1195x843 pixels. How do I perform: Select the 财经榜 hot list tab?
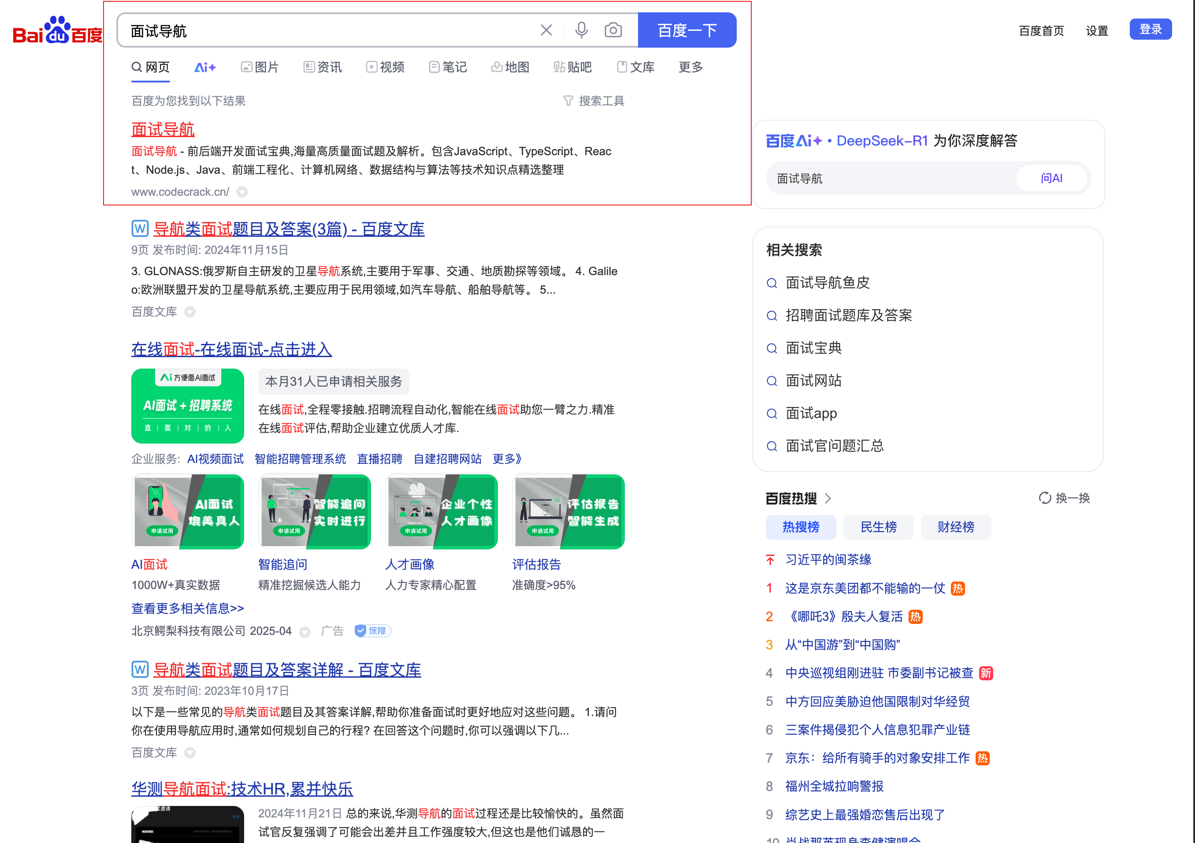pos(956,527)
